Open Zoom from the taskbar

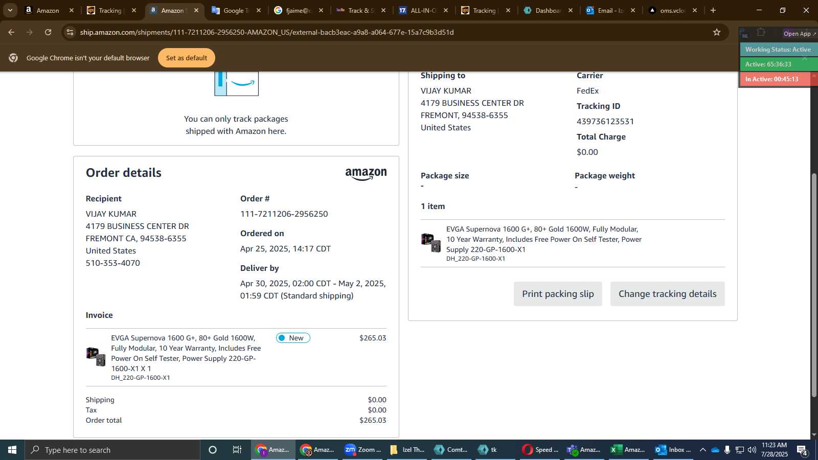(x=362, y=450)
